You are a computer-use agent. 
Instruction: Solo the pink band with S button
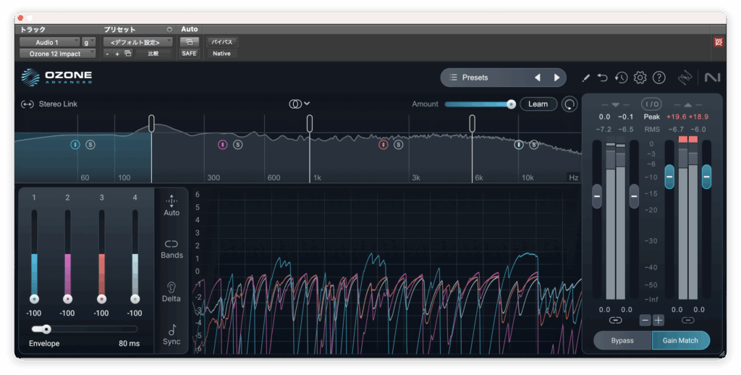(x=238, y=145)
